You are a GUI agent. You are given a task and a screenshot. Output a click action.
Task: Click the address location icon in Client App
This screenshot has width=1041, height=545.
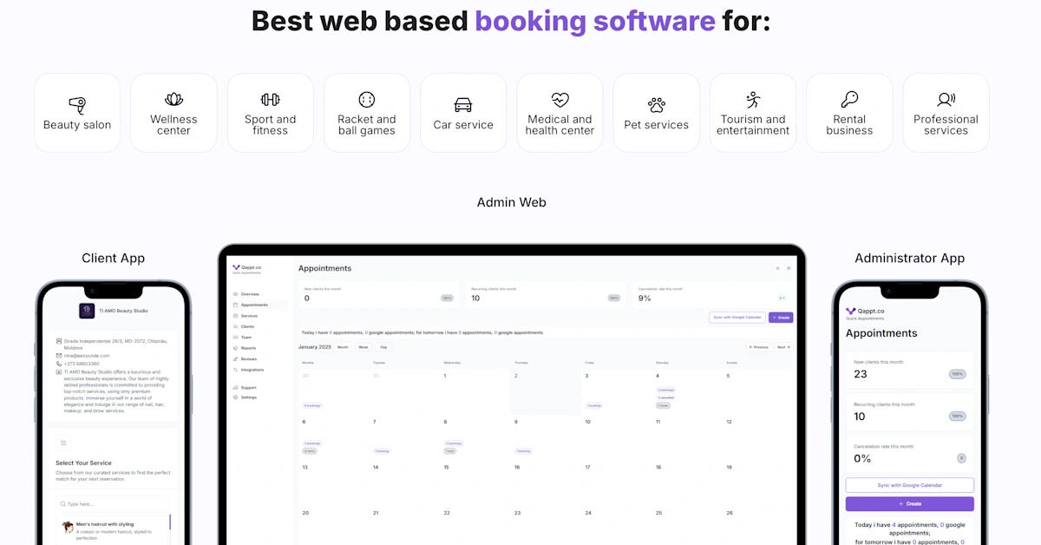(59, 341)
